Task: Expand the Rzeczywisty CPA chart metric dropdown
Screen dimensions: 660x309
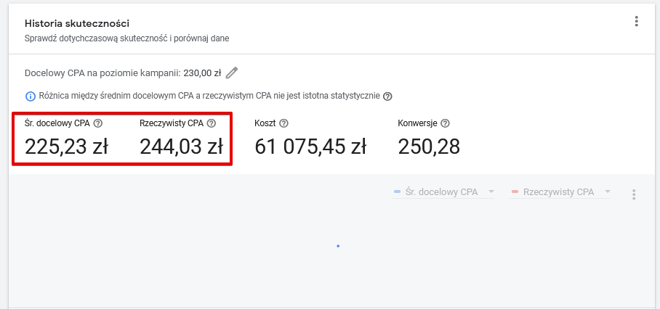Action: (560, 192)
